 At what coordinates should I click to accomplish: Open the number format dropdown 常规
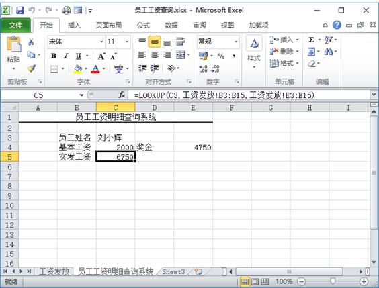click(x=236, y=42)
